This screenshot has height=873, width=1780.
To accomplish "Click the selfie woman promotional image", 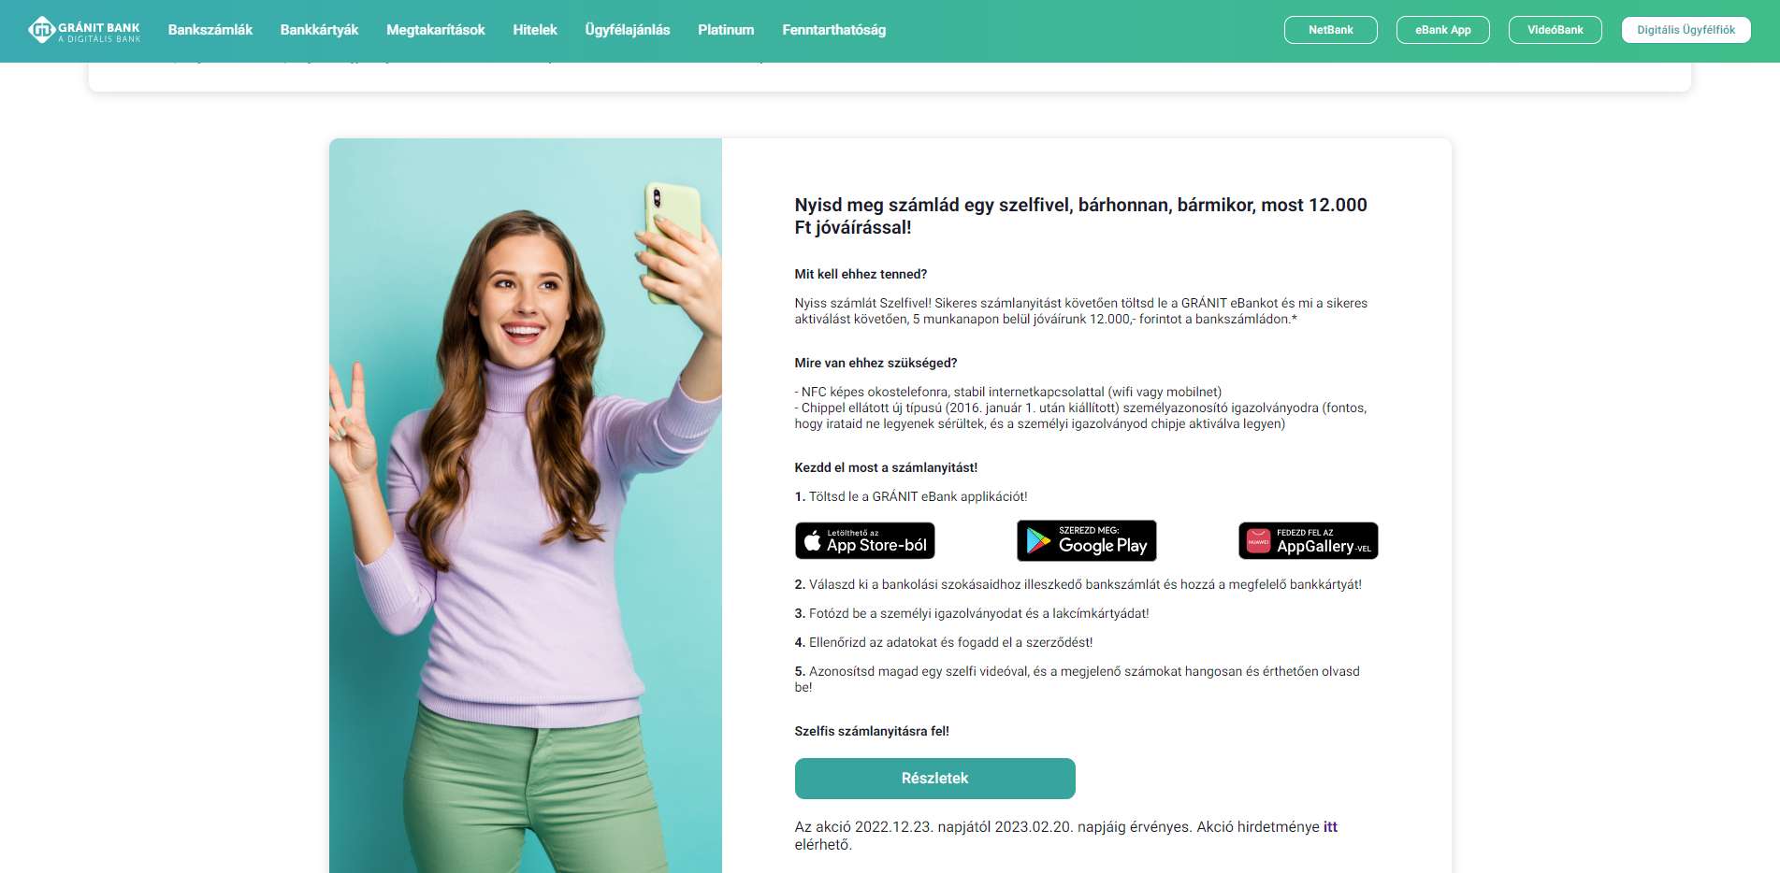I will pos(526,506).
